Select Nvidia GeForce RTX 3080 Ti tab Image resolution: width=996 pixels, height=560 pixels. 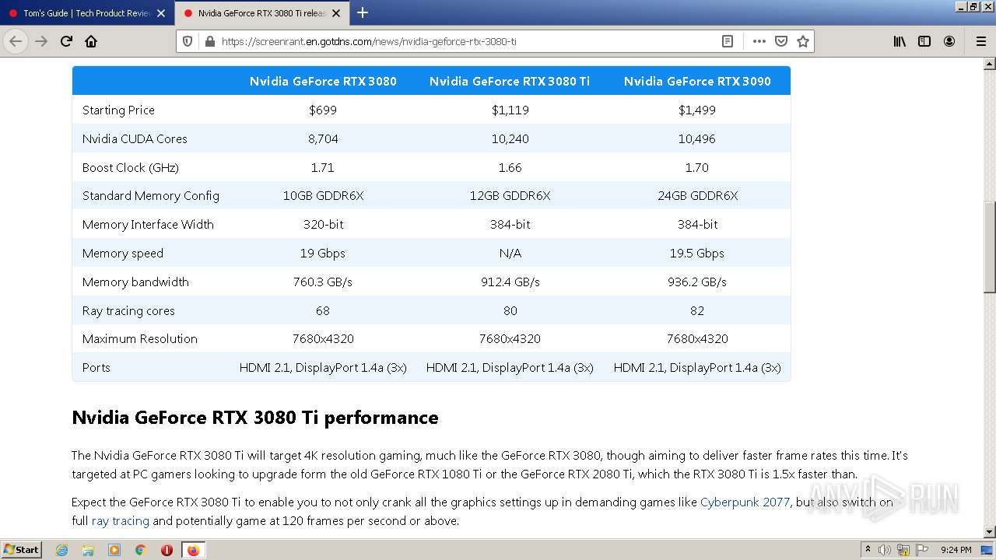click(x=262, y=13)
